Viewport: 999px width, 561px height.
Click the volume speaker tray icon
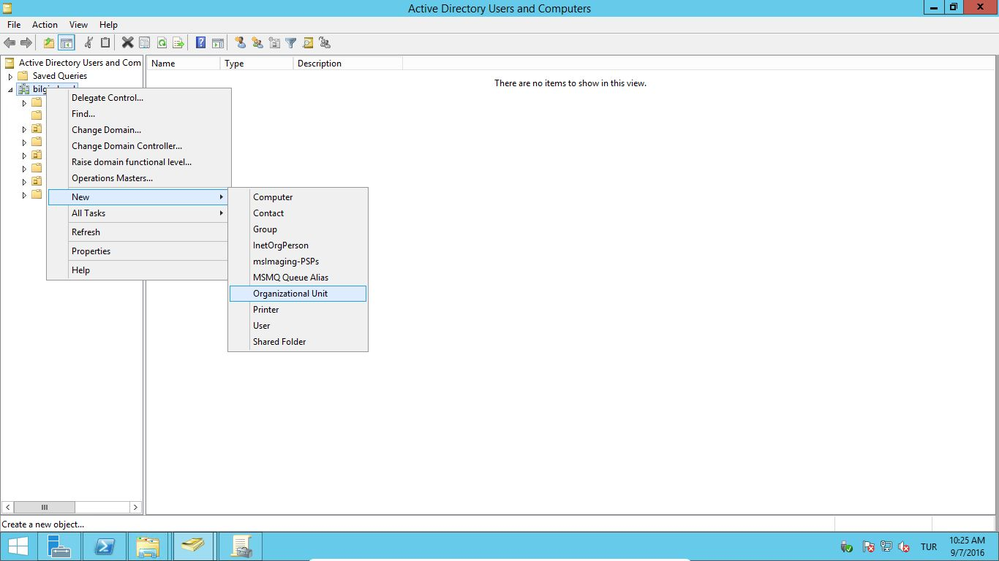(x=904, y=546)
